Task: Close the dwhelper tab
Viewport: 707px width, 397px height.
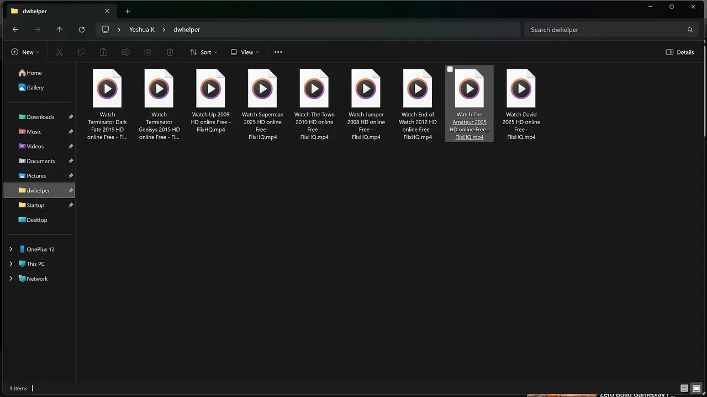Action: tap(107, 11)
